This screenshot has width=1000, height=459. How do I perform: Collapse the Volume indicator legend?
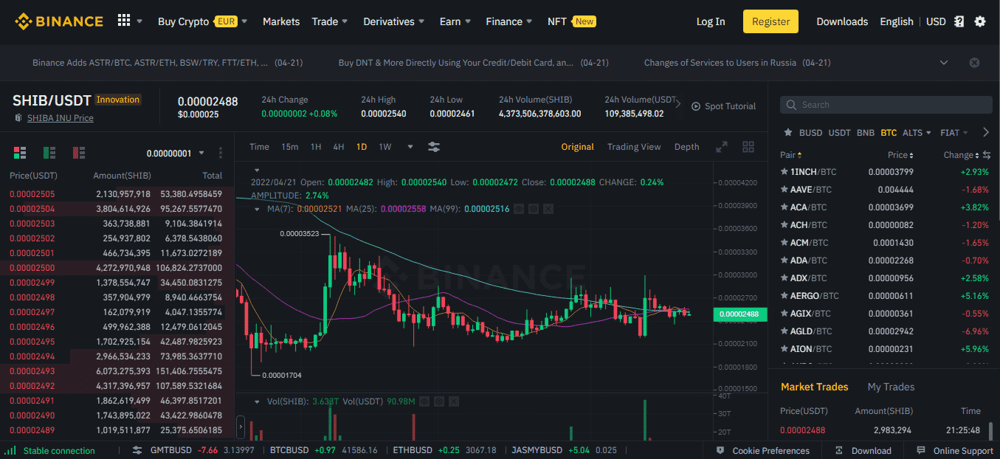click(x=257, y=401)
